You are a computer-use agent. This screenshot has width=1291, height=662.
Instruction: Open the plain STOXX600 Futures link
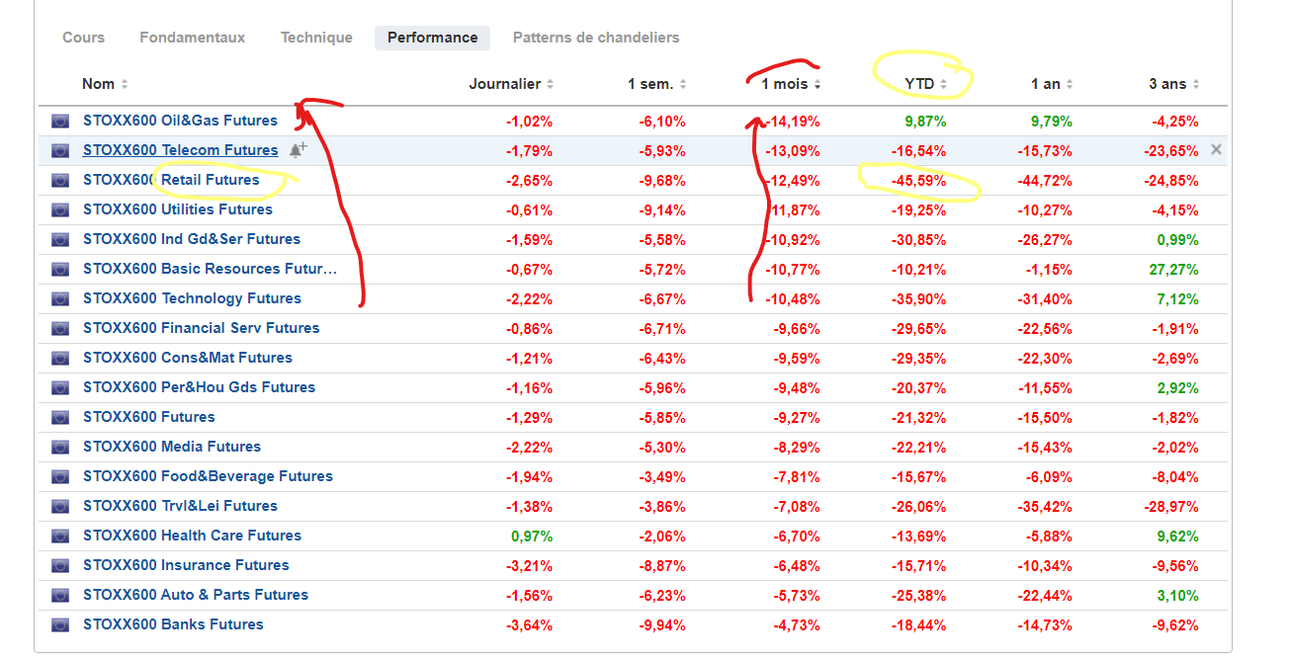(x=149, y=417)
